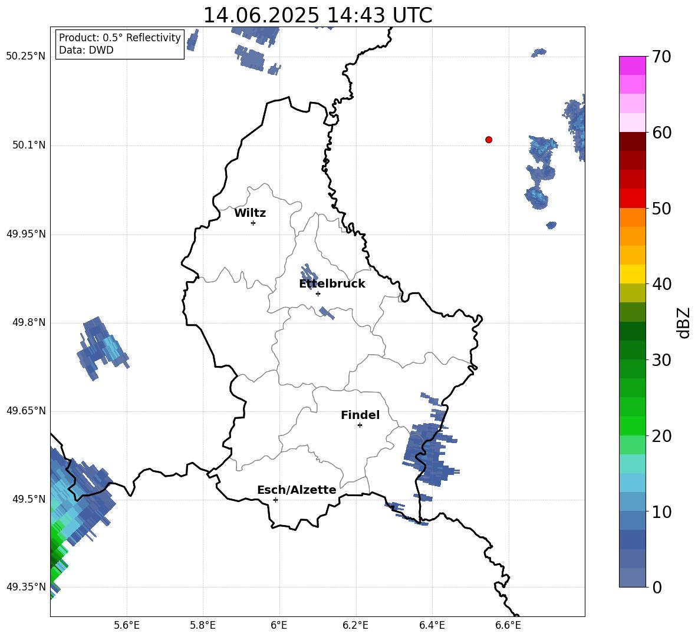Click the 'Ettelbruck' city label
This screenshot has height=637, width=698.
[x=332, y=284]
